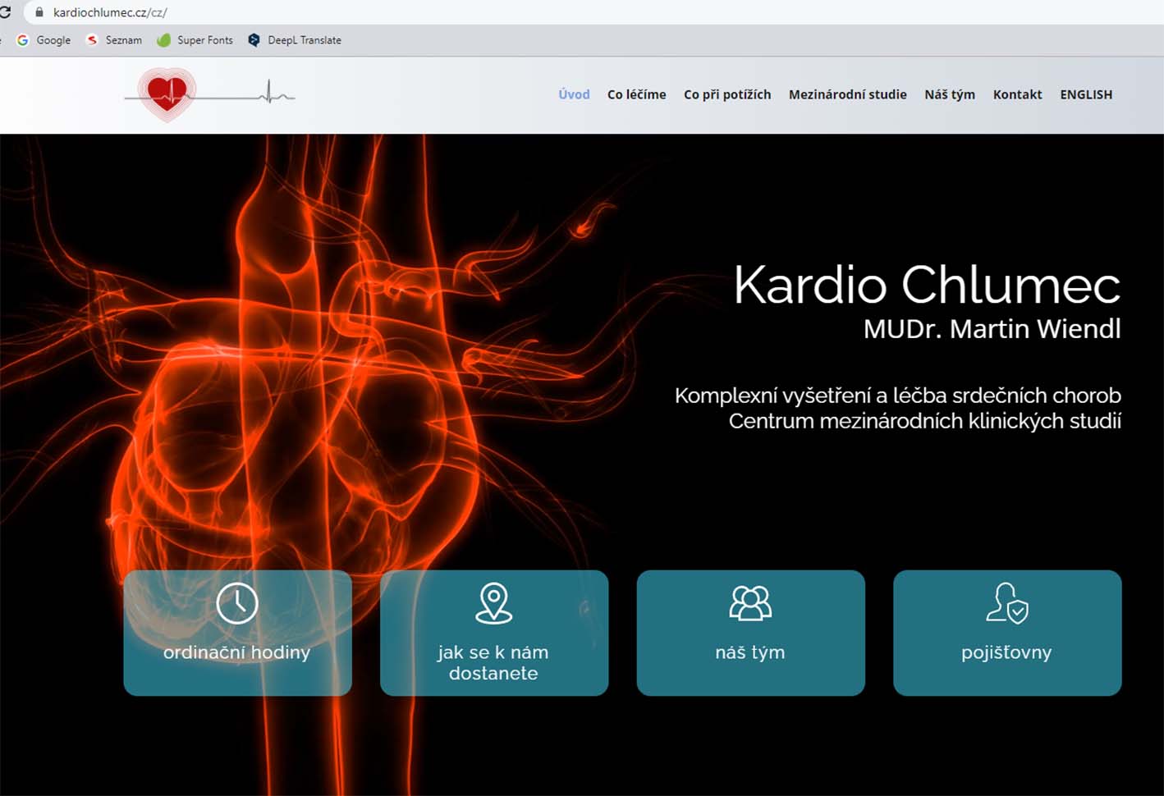Open the Google bookmark
This screenshot has height=796, width=1164.
coord(44,40)
